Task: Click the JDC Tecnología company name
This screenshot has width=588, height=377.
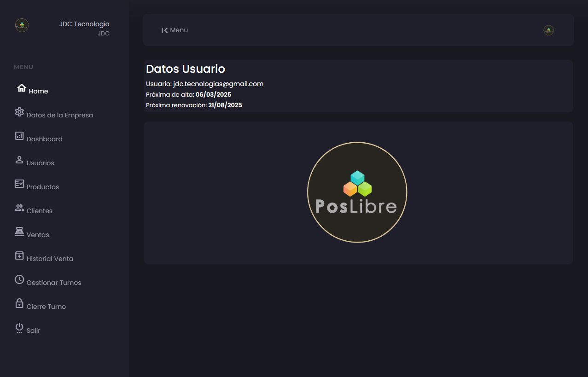Action: click(84, 24)
